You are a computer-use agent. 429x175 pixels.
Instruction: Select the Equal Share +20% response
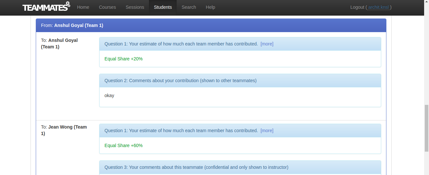[x=124, y=59]
